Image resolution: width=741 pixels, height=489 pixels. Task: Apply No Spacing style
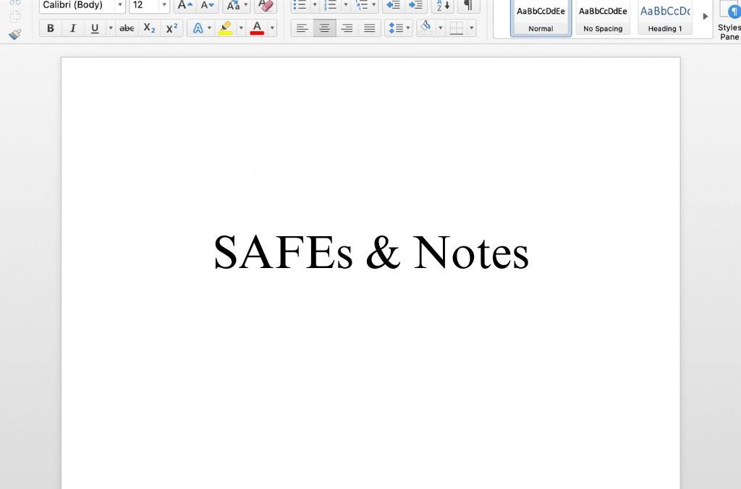603,18
